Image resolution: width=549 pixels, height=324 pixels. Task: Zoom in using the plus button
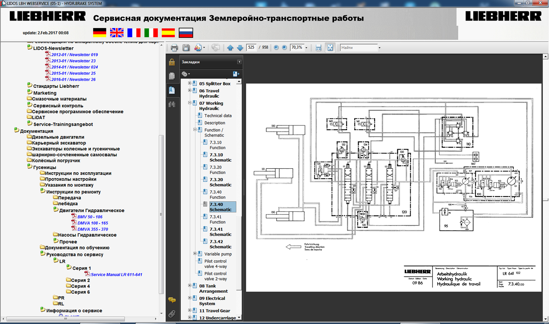pyautogui.click(x=284, y=48)
